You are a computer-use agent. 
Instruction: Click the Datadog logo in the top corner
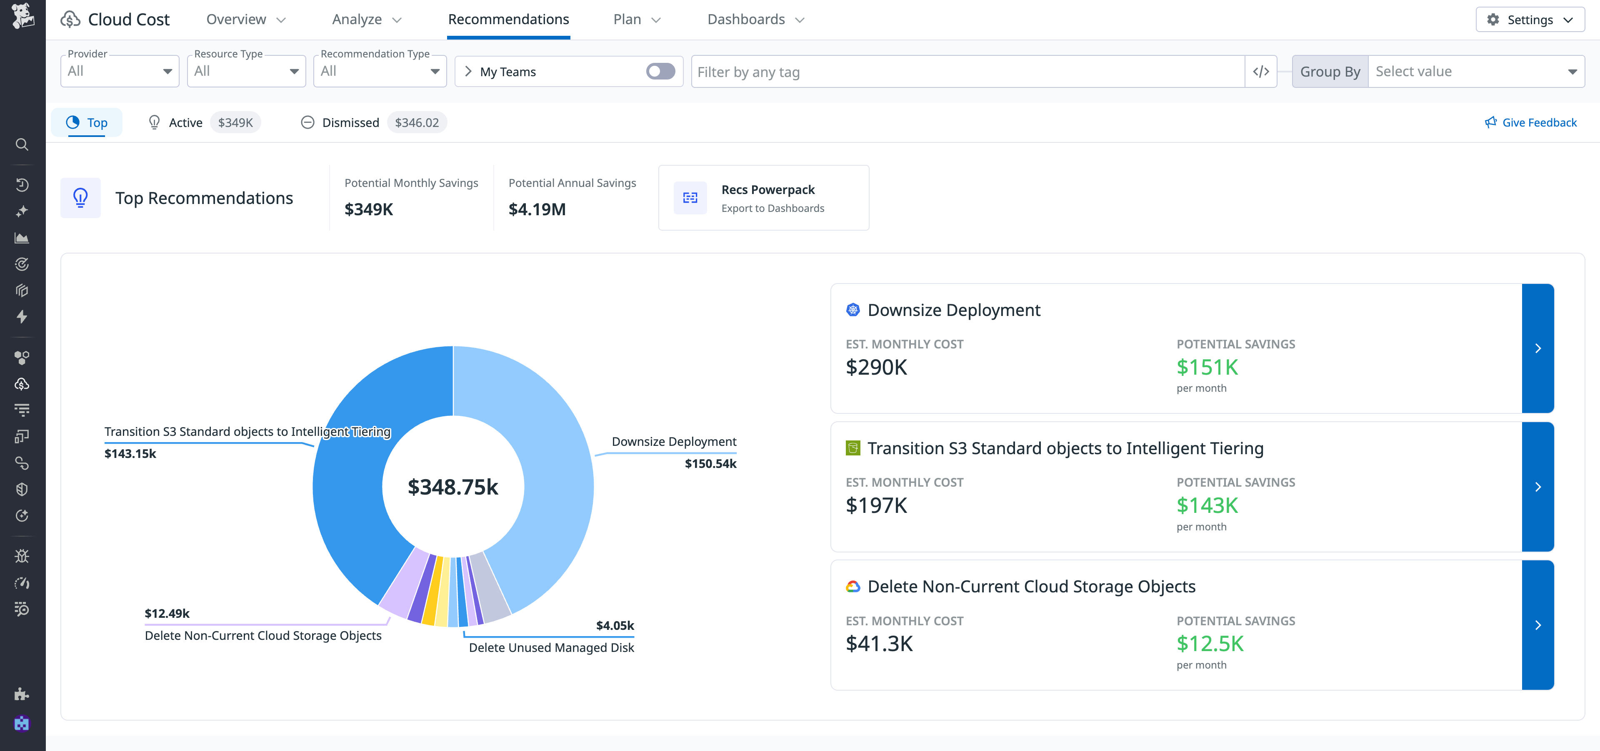point(22,17)
